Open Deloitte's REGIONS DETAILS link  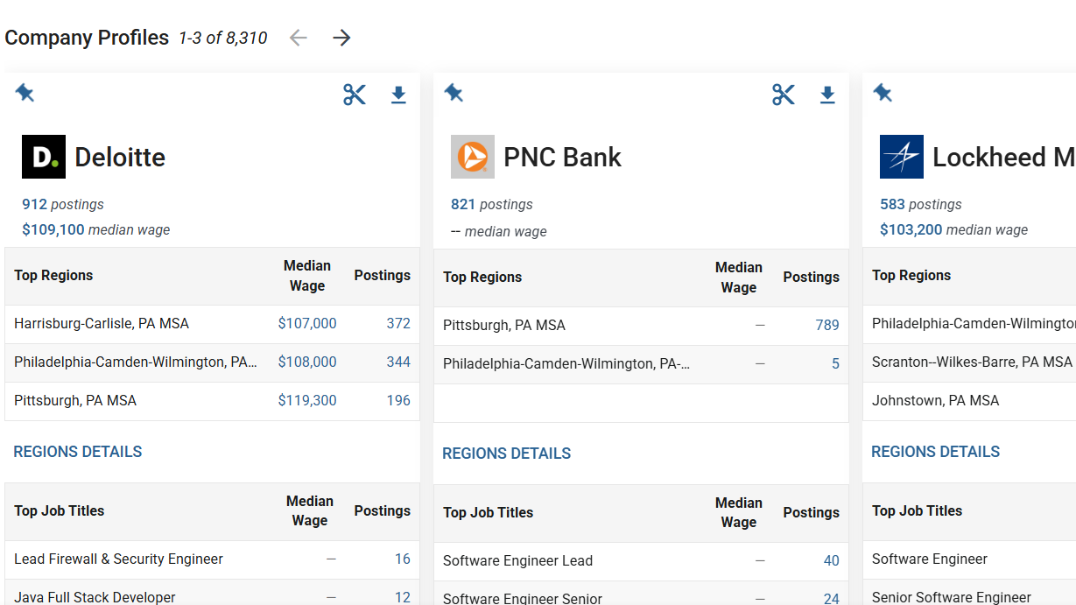coord(78,452)
